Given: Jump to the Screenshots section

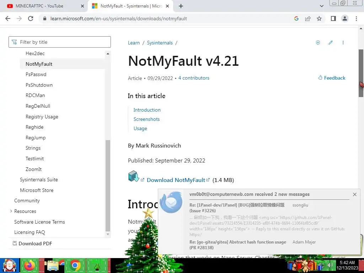Looking at the screenshot, I should point(146,119).
